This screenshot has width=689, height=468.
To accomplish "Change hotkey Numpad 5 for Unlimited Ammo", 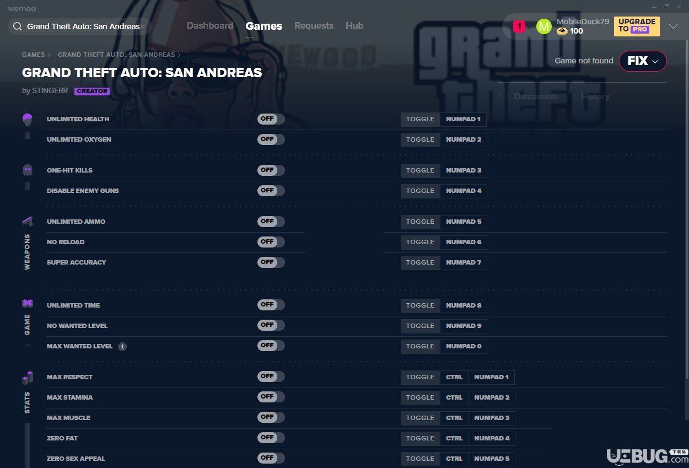I will pyautogui.click(x=464, y=222).
